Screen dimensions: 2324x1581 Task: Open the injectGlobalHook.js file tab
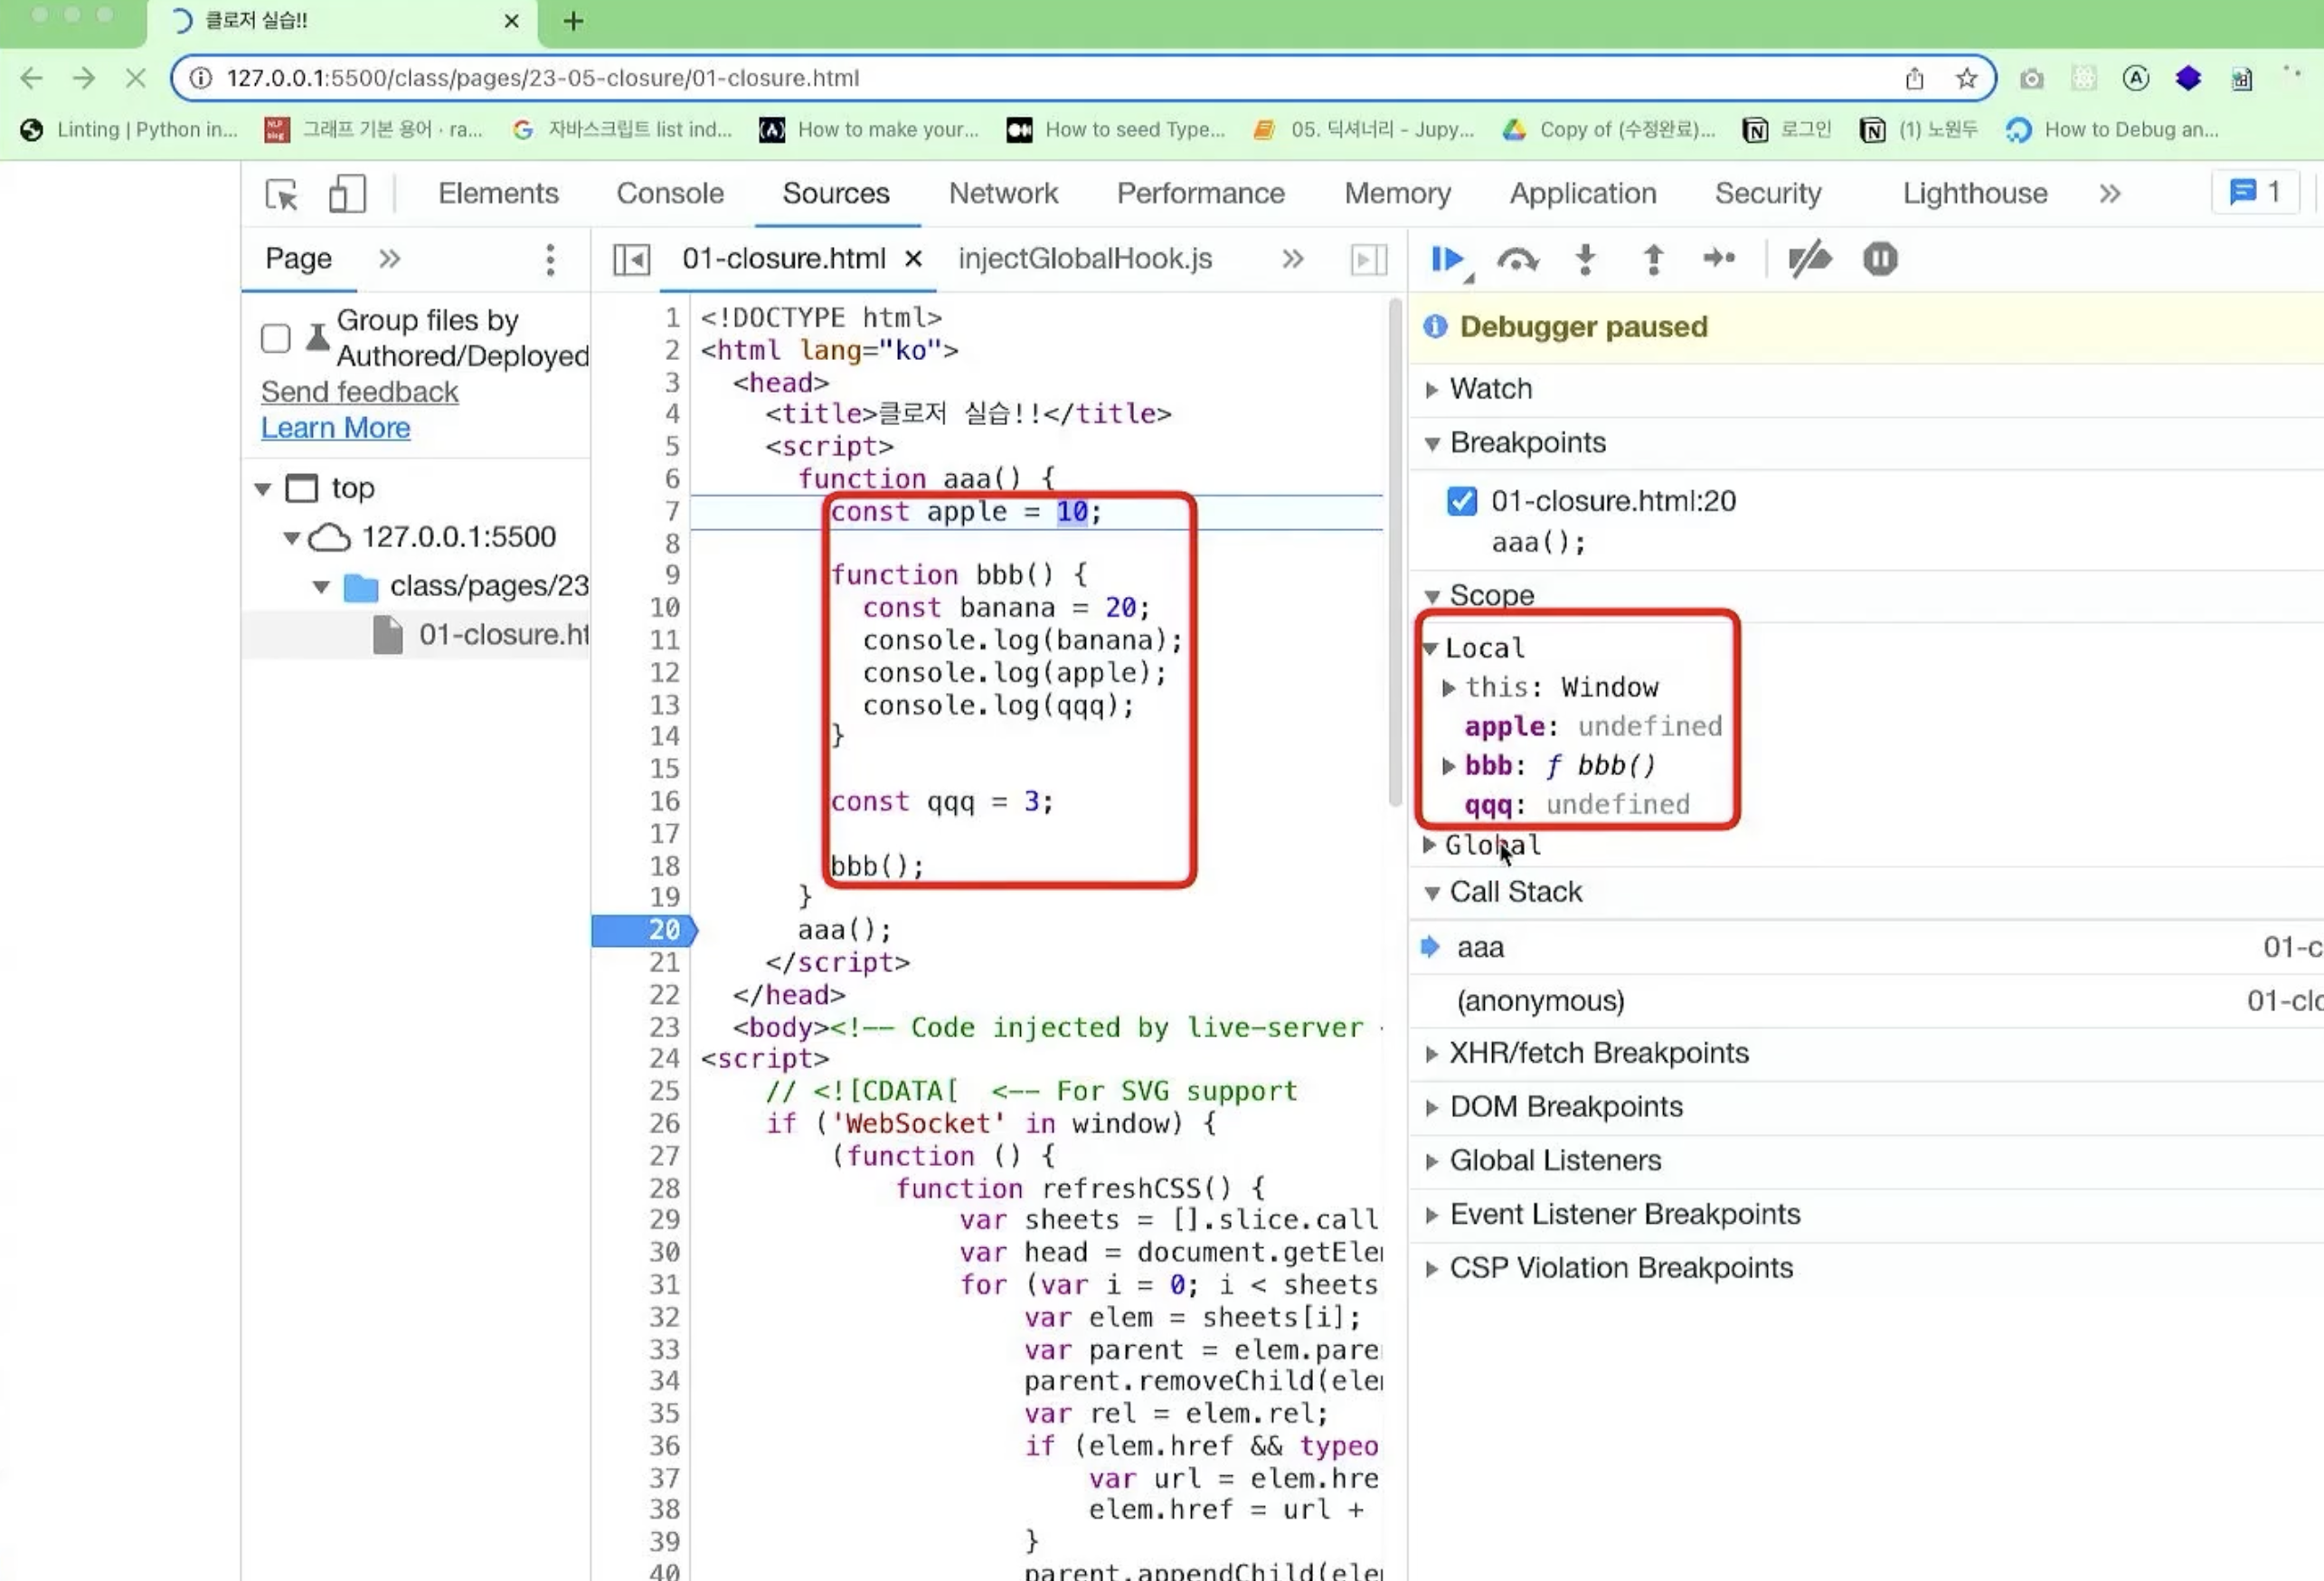1085,259
